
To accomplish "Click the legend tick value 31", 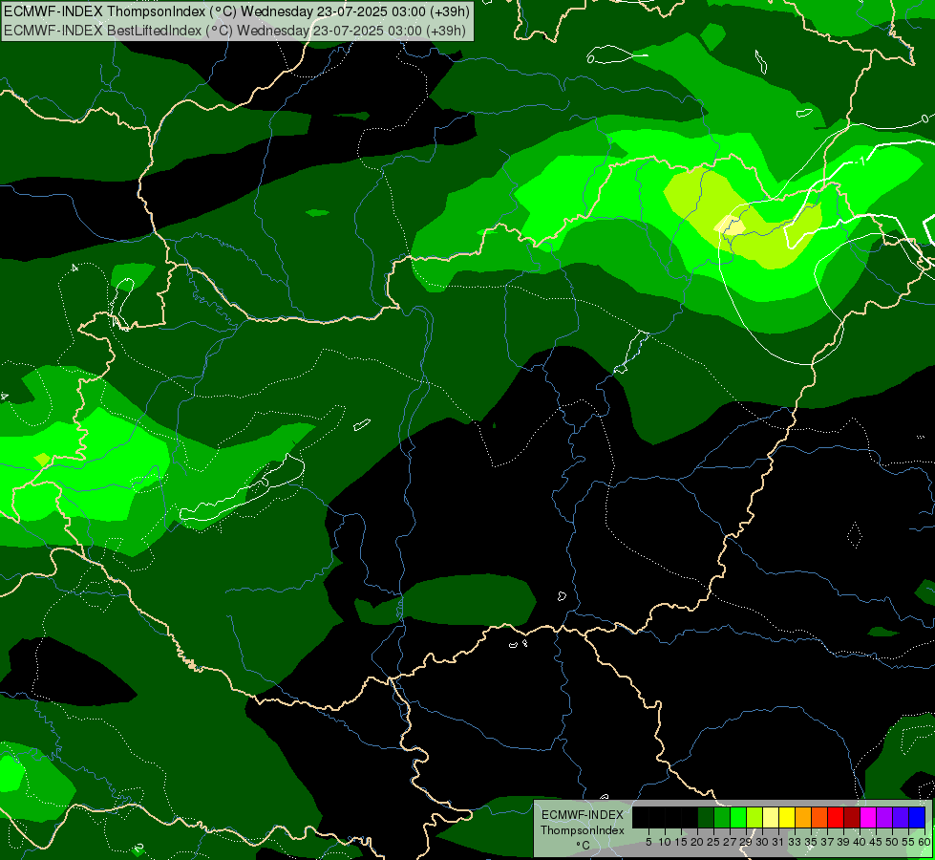I will pos(778,842).
